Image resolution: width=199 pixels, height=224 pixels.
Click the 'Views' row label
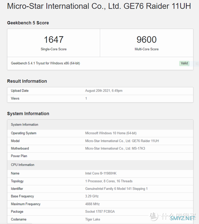[x=15, y=98]
